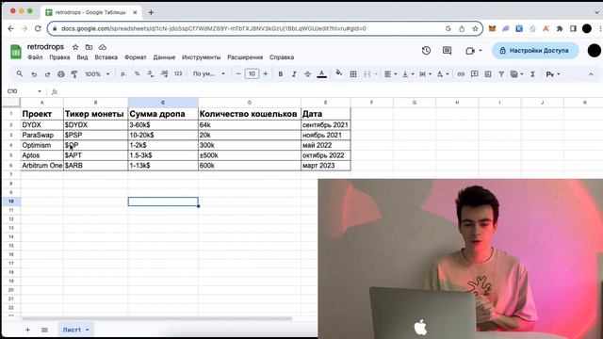
Task: Decrease font size with minus button
Action: 238,73
